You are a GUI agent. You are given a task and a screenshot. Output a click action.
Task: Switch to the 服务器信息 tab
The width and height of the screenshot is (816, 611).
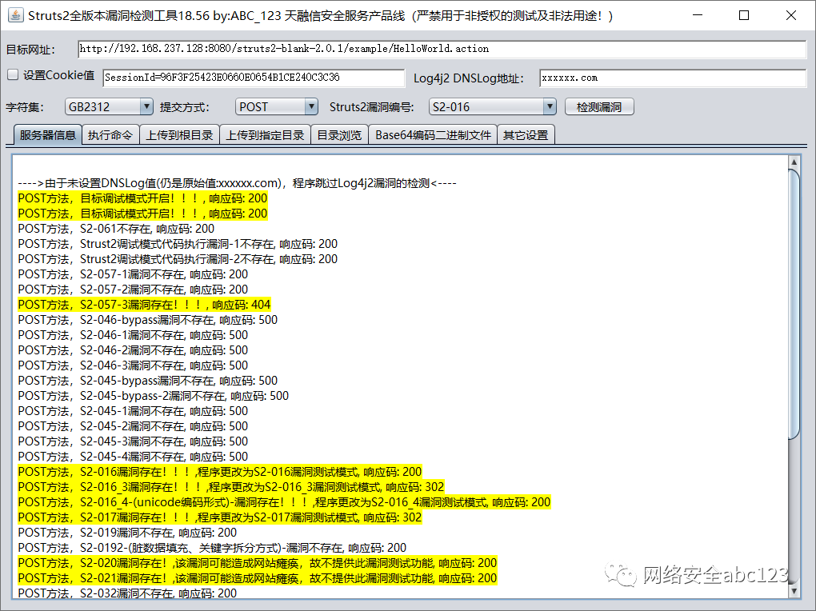pos(48,135)
